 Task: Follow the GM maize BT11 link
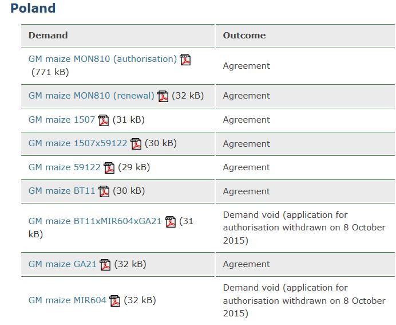[x=62, y=191]
